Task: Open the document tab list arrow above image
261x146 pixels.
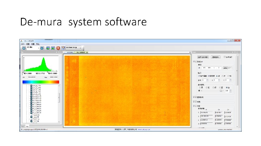Action: click(x=190, y=52)
